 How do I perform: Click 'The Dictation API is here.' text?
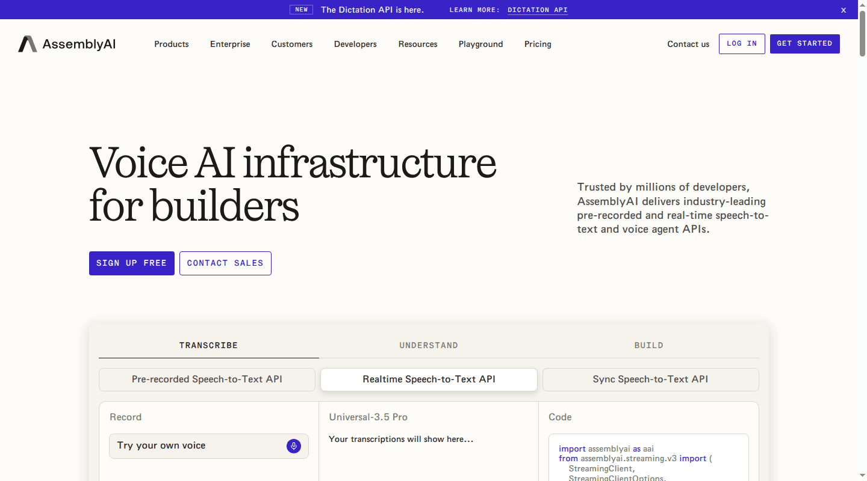[372, 10]
